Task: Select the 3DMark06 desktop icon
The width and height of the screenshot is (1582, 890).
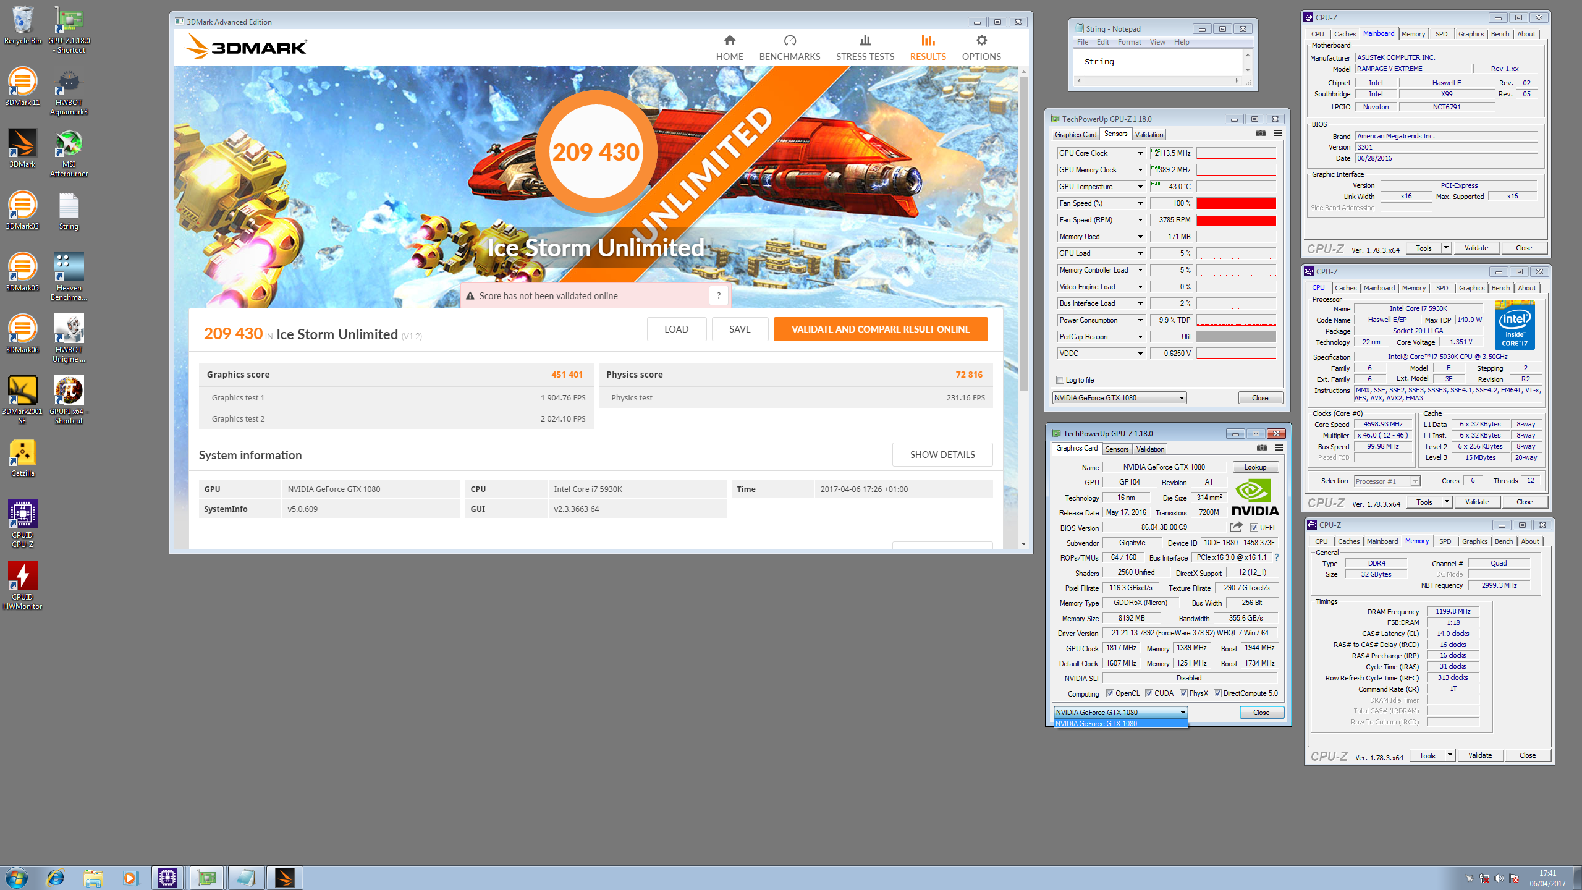Action: click(22, 334)
